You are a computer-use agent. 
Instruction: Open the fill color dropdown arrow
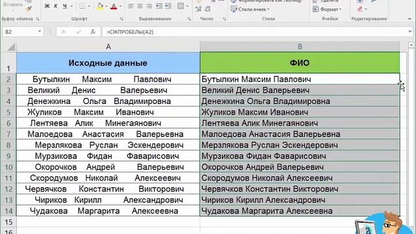tap(106, 6)
